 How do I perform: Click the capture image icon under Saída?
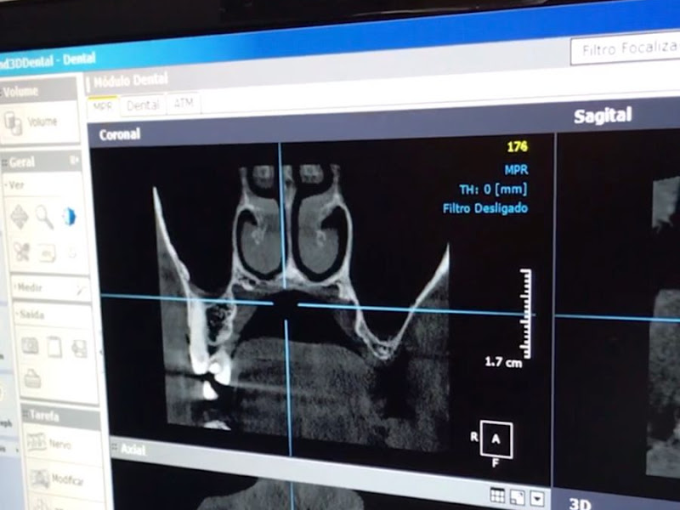(30, 346)
